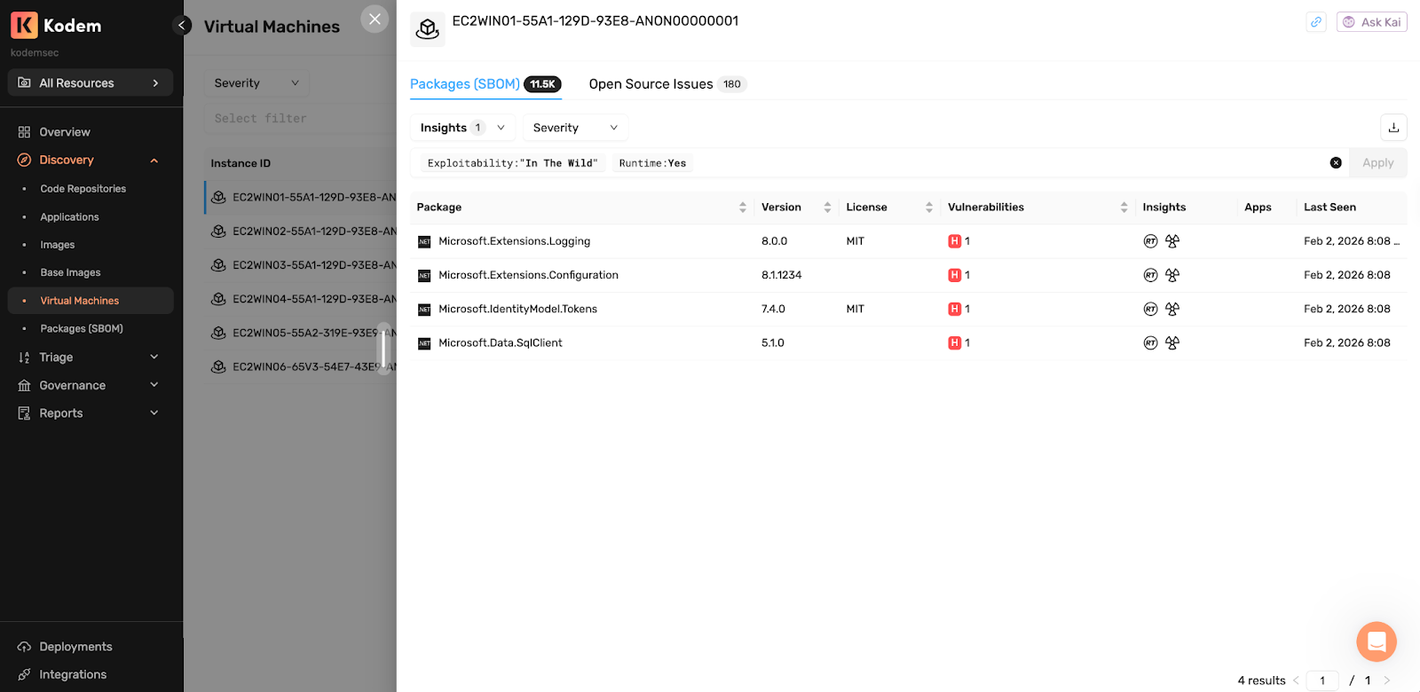The image size is (1420, 692).
Task: Click the Integrations plug icon
Action: (x=24, y=674)
